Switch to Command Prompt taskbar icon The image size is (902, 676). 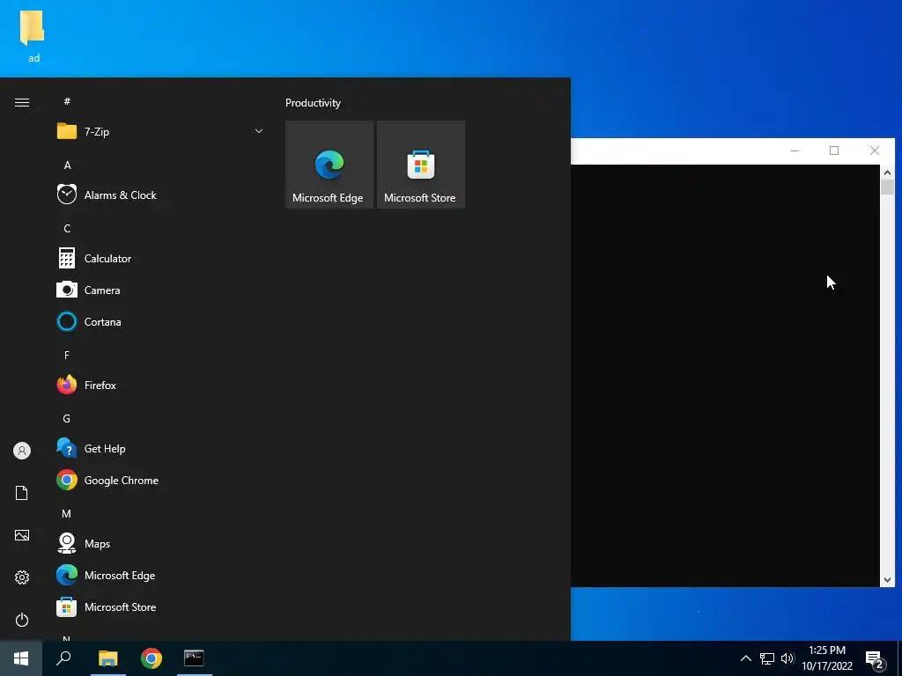(195, 658)
